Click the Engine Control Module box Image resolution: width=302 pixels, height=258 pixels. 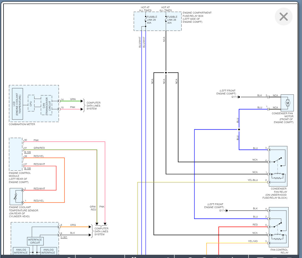pos(16,154)
